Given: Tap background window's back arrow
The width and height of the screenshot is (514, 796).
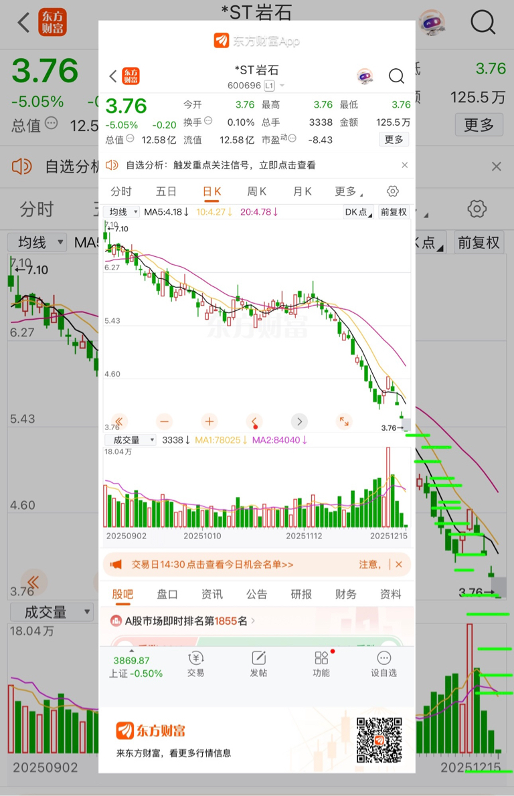Looking at the screenshot, I should pos(23,23).
